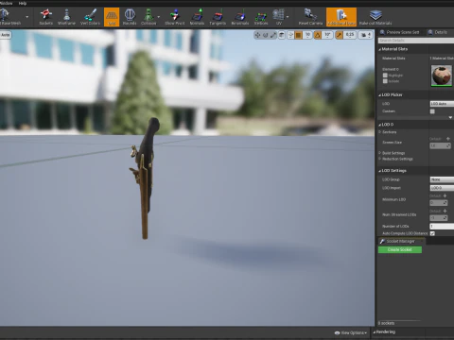Expand LOD Picker advanced arrow

point(450,117)
